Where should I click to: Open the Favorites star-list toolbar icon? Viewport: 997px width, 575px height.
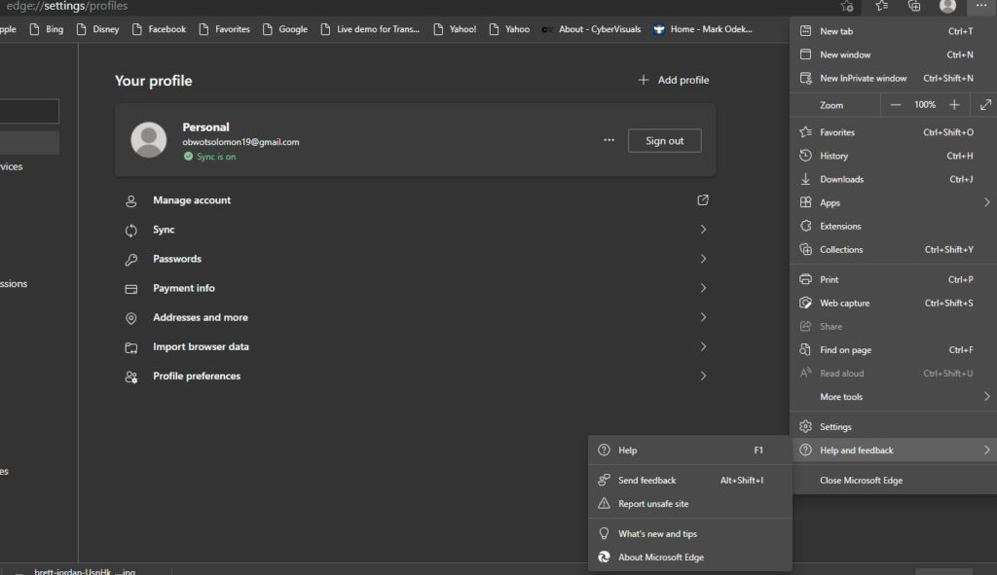[881, 7]
